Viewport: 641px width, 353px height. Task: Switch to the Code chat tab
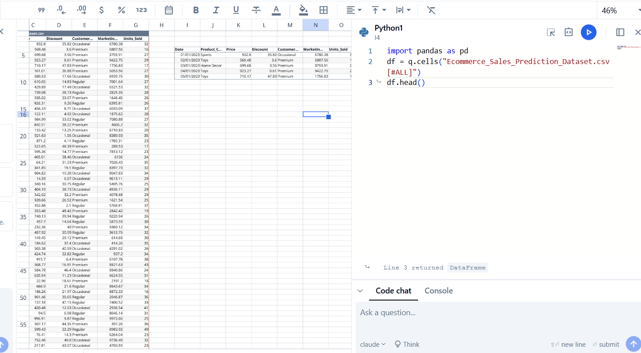click(394, 291)
